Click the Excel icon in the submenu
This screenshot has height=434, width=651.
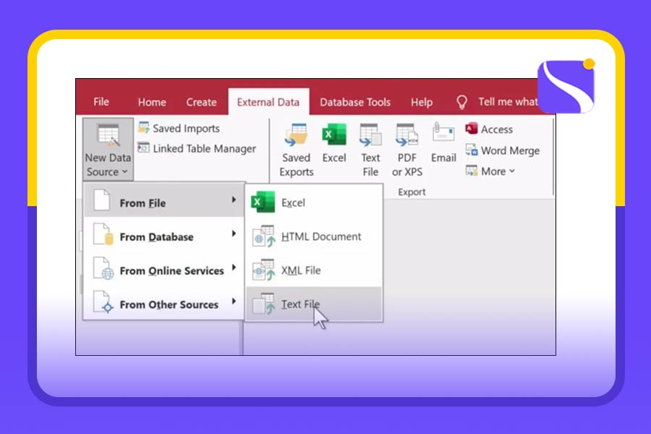(263, 202)
